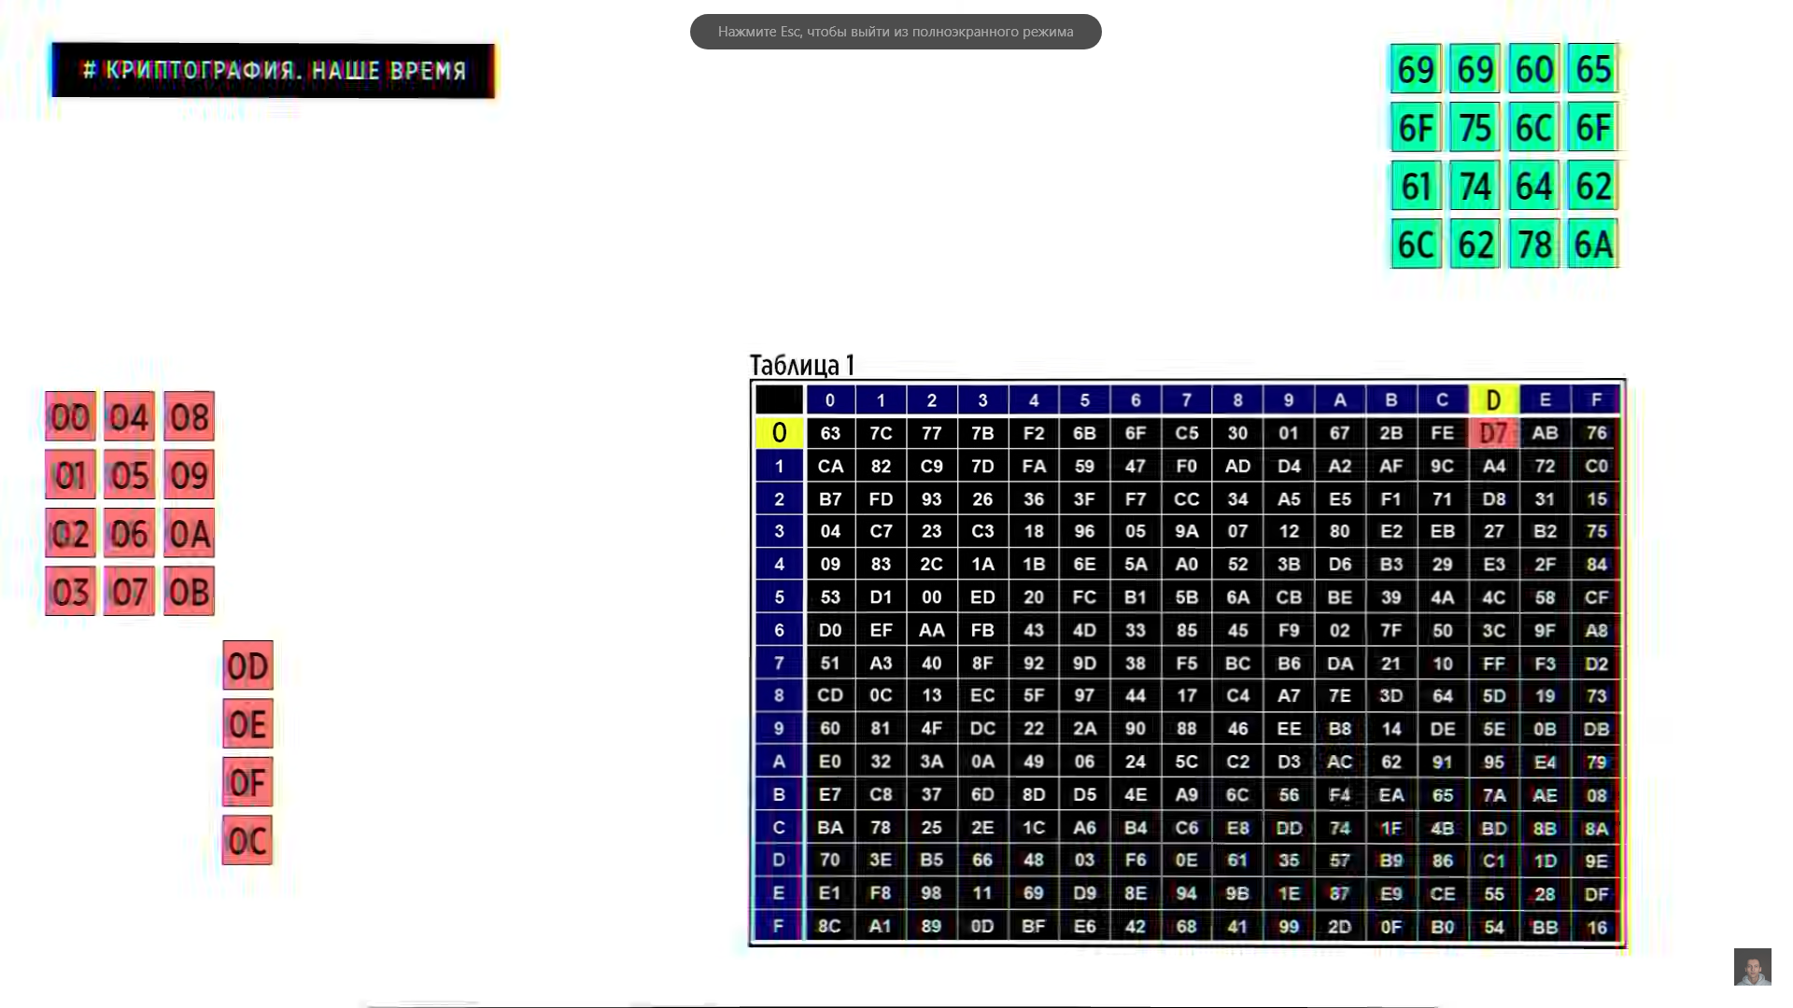1793x1008 pixels.
Task: Click the presenter avatar thumbnail
Action: pyautogui.click(x=1752, y=967)
